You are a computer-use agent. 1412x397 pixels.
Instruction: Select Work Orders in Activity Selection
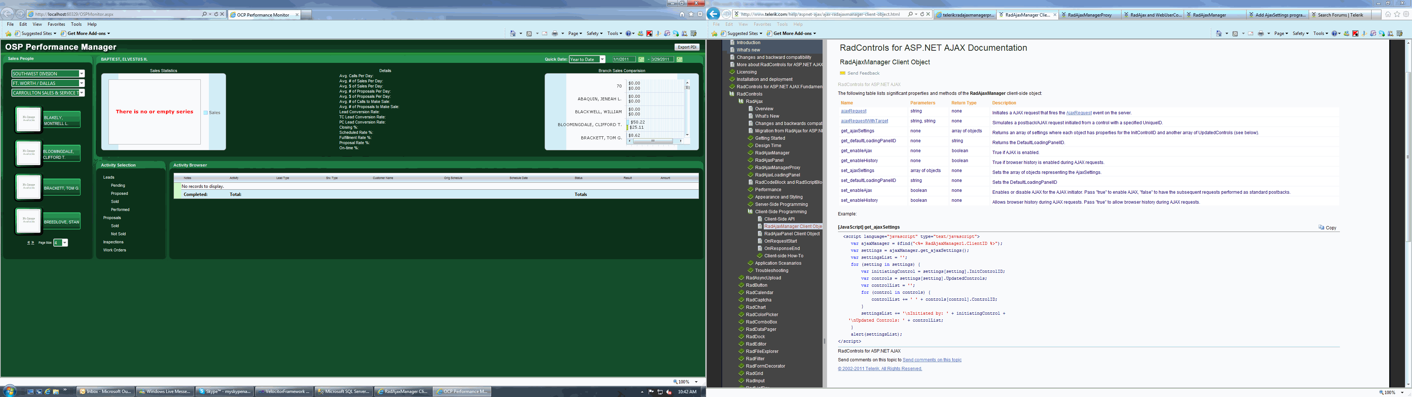pos(115,250)
